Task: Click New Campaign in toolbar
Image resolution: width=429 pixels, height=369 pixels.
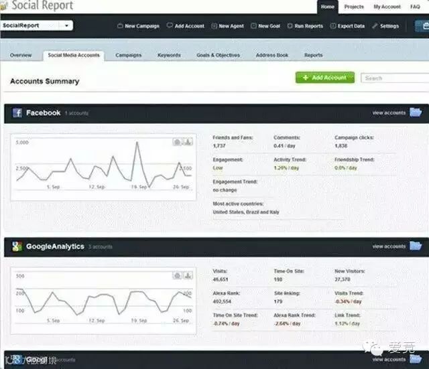Action: coord(139,26)
